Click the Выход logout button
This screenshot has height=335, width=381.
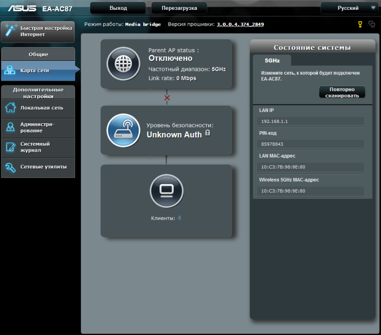(118, 8)
